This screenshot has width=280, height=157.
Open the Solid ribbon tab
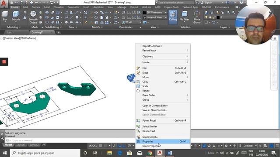pyautogui.click(x=25, y=7)
